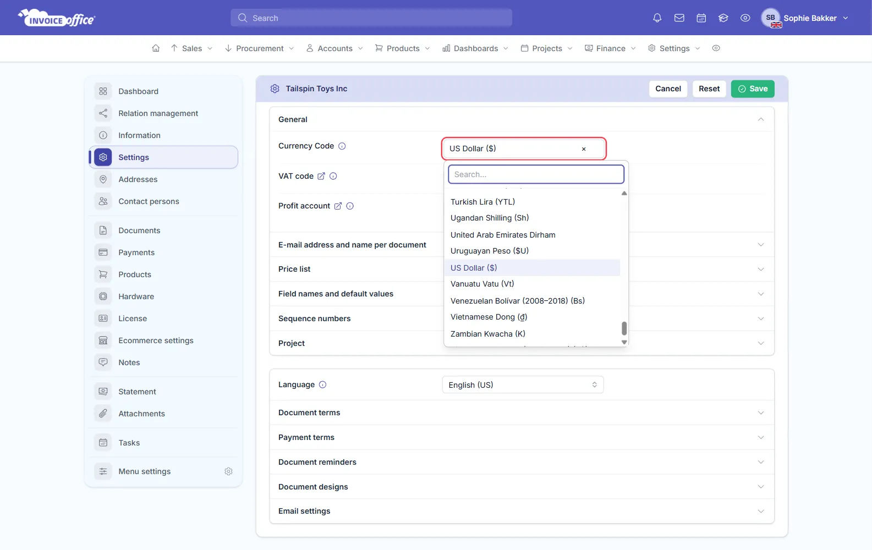Show Currency Code info tooltip icon

point(342,146)
